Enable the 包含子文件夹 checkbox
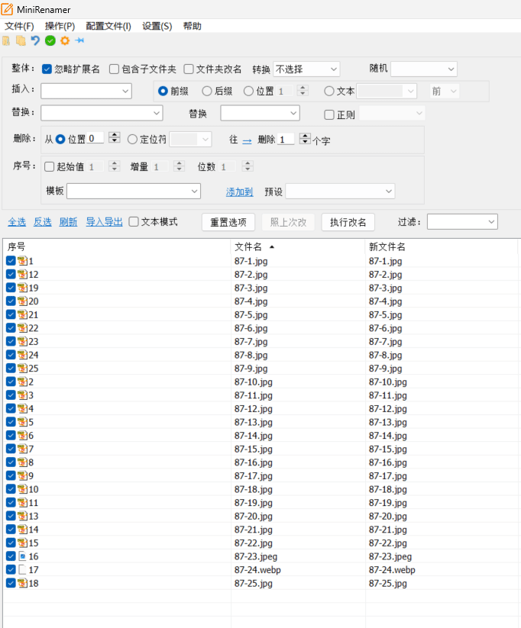This screenshot has height=628, width=521. coord(114,69)
